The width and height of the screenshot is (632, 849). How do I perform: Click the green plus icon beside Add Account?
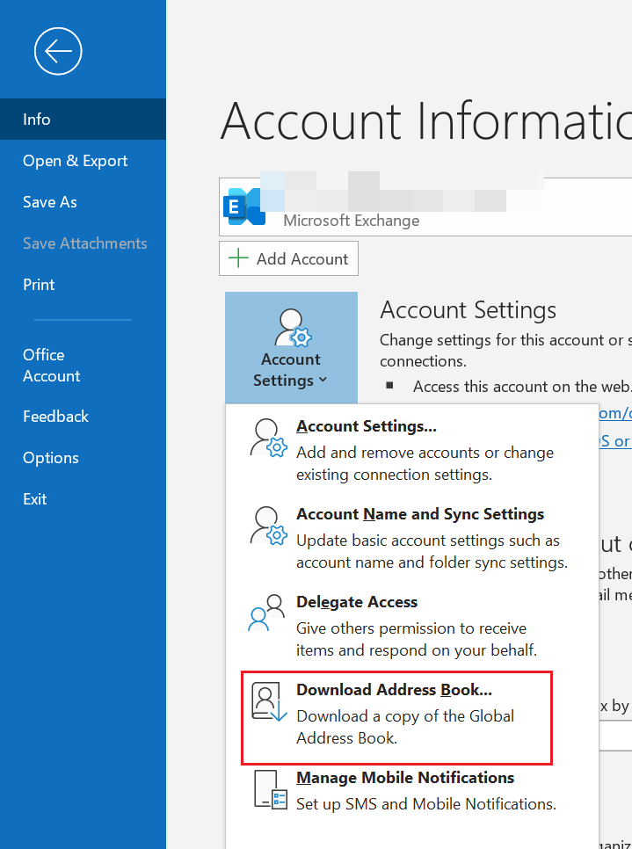point(237,258)
